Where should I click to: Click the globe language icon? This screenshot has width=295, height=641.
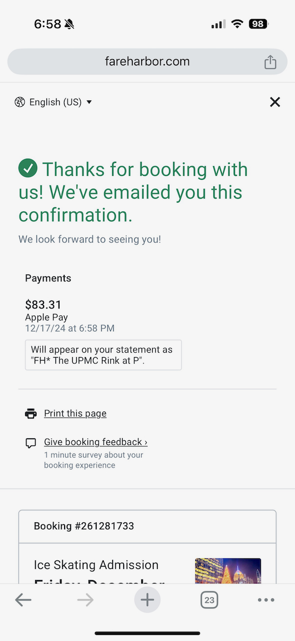pyautogui.click(x=20, y=102)
